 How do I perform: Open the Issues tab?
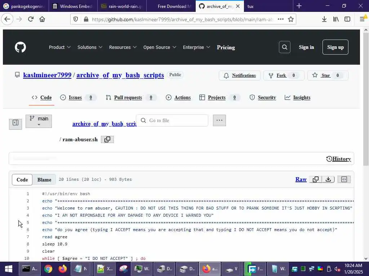tap(78, 98)
